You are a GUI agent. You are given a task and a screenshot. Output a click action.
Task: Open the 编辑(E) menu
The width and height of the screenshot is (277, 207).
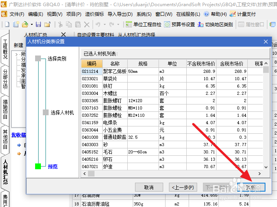point(35,14)
